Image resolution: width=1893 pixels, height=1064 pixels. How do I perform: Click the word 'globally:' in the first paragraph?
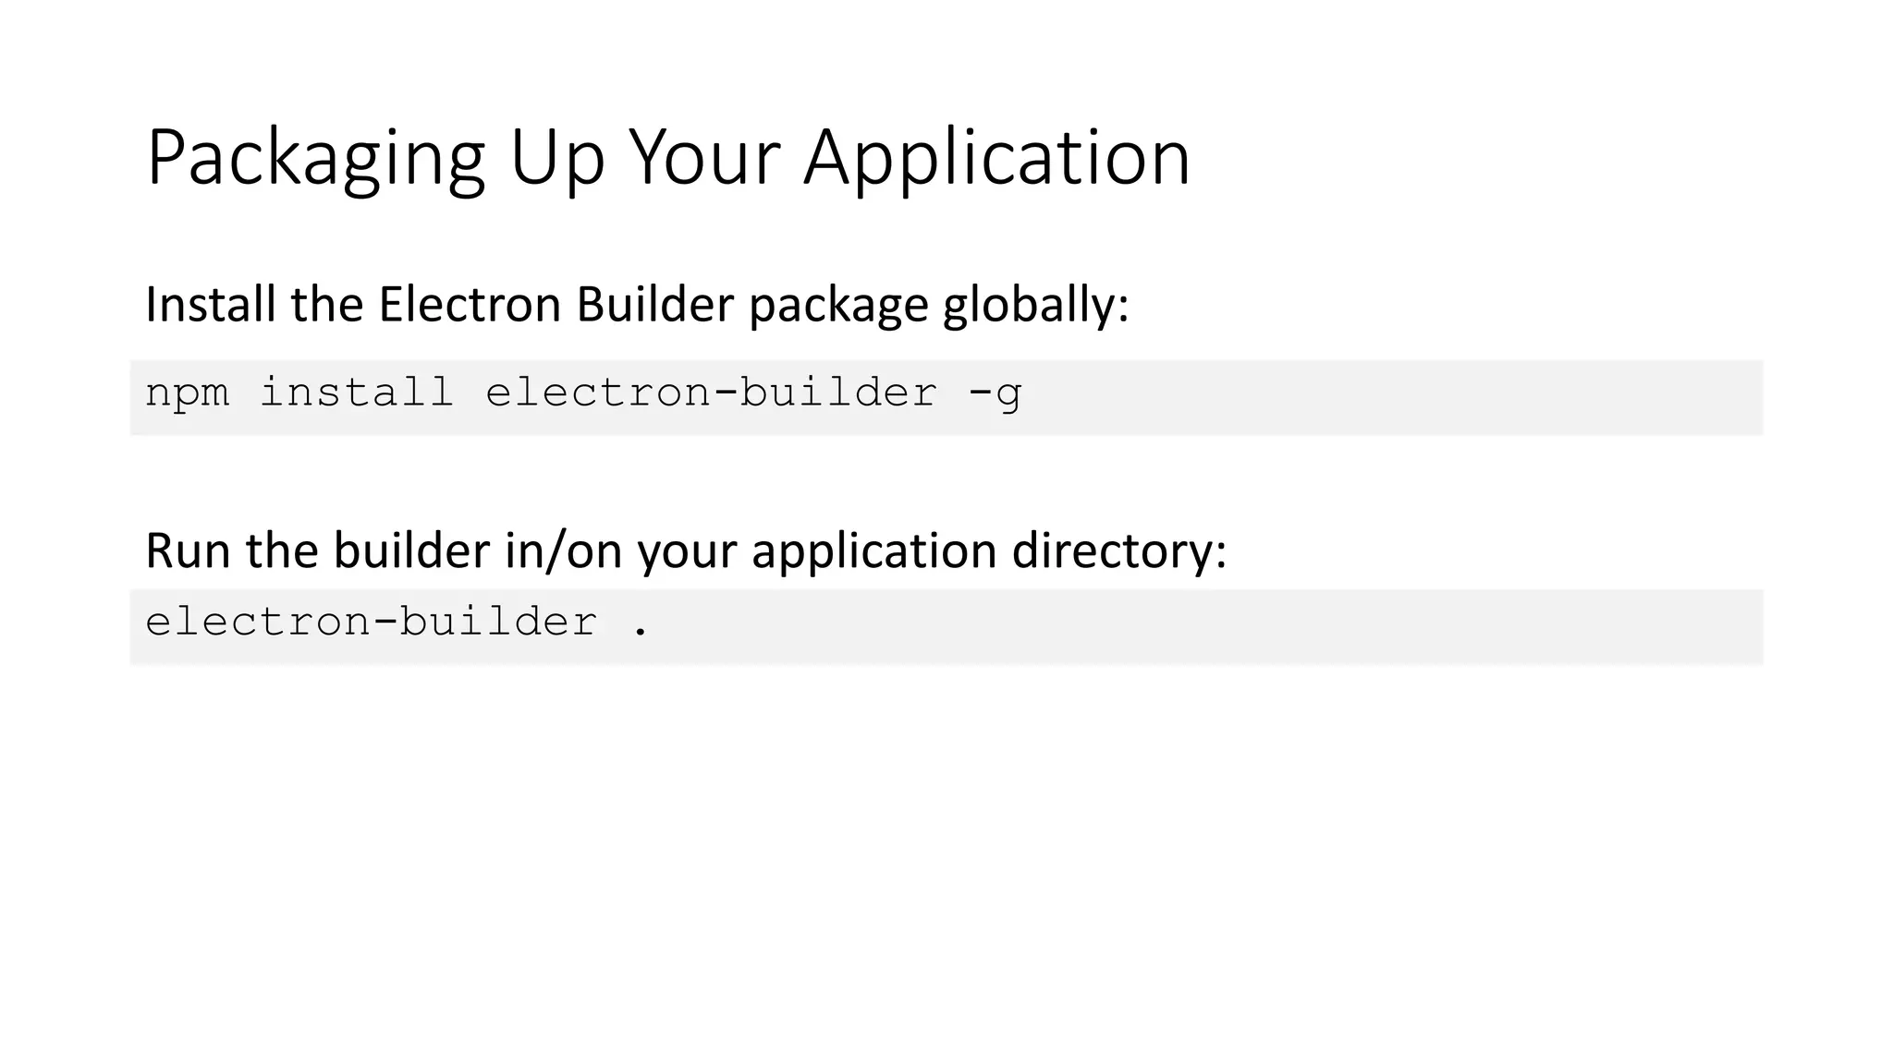(1035, 305)
